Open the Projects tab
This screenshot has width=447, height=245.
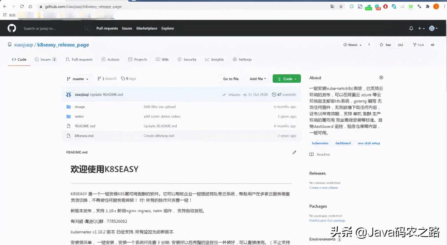coord(138,59)
